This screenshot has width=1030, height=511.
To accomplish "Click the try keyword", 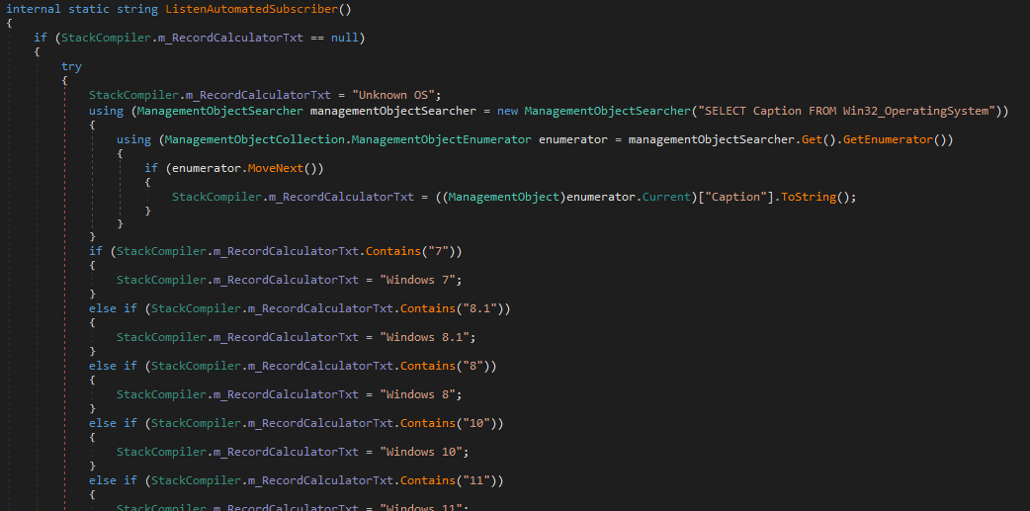I will pos(72,66).
